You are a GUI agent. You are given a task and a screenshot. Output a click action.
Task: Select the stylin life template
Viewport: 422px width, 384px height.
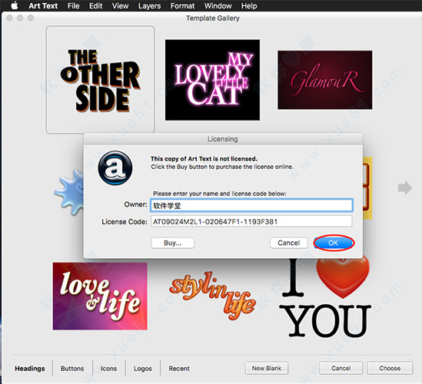[x=213, y=296]
